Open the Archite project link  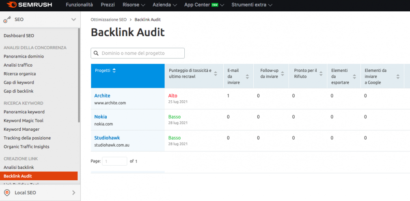pos(102,96)
